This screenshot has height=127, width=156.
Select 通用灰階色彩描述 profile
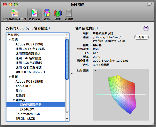pos(28,54)
